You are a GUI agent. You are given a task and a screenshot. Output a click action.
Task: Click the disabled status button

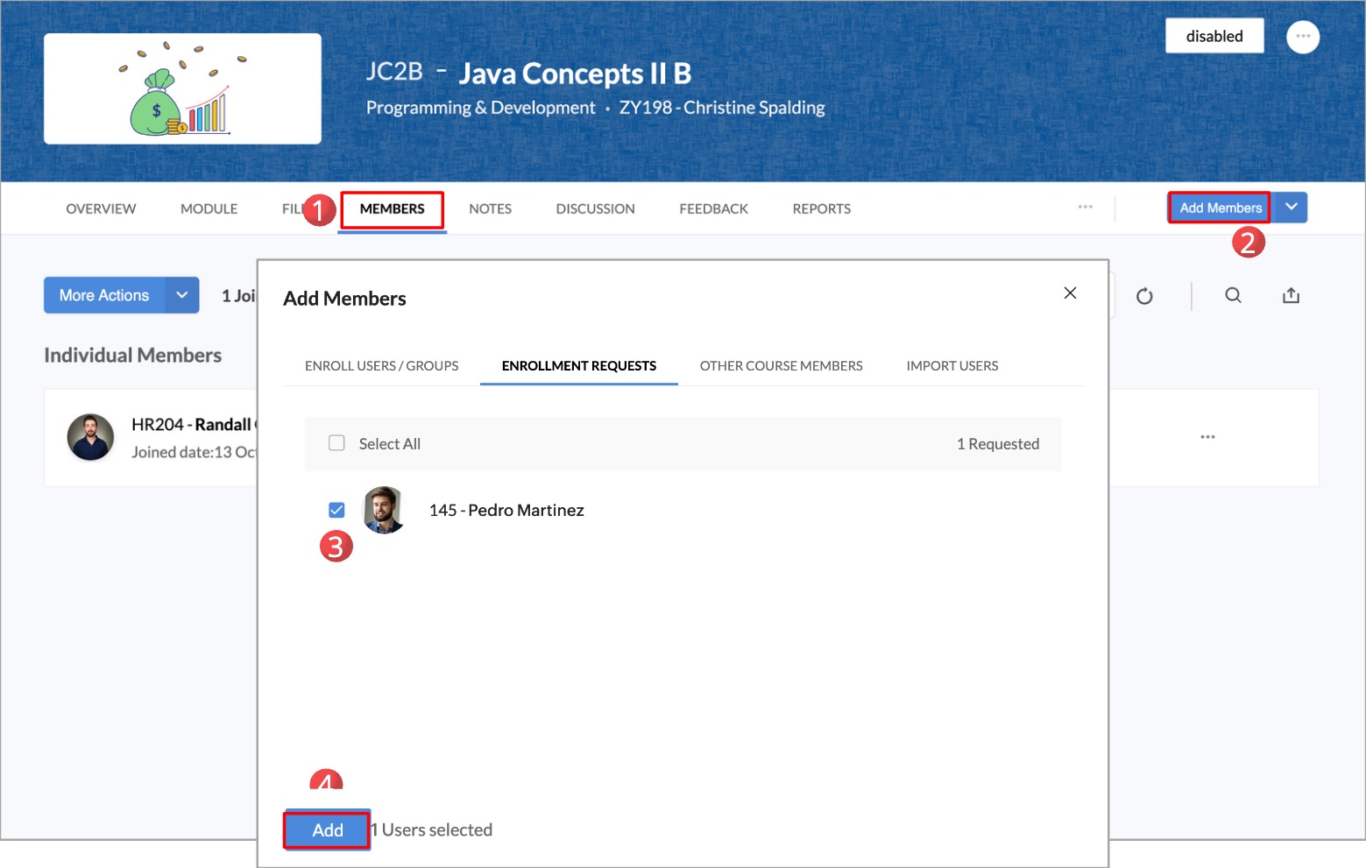coord(1214,36)
